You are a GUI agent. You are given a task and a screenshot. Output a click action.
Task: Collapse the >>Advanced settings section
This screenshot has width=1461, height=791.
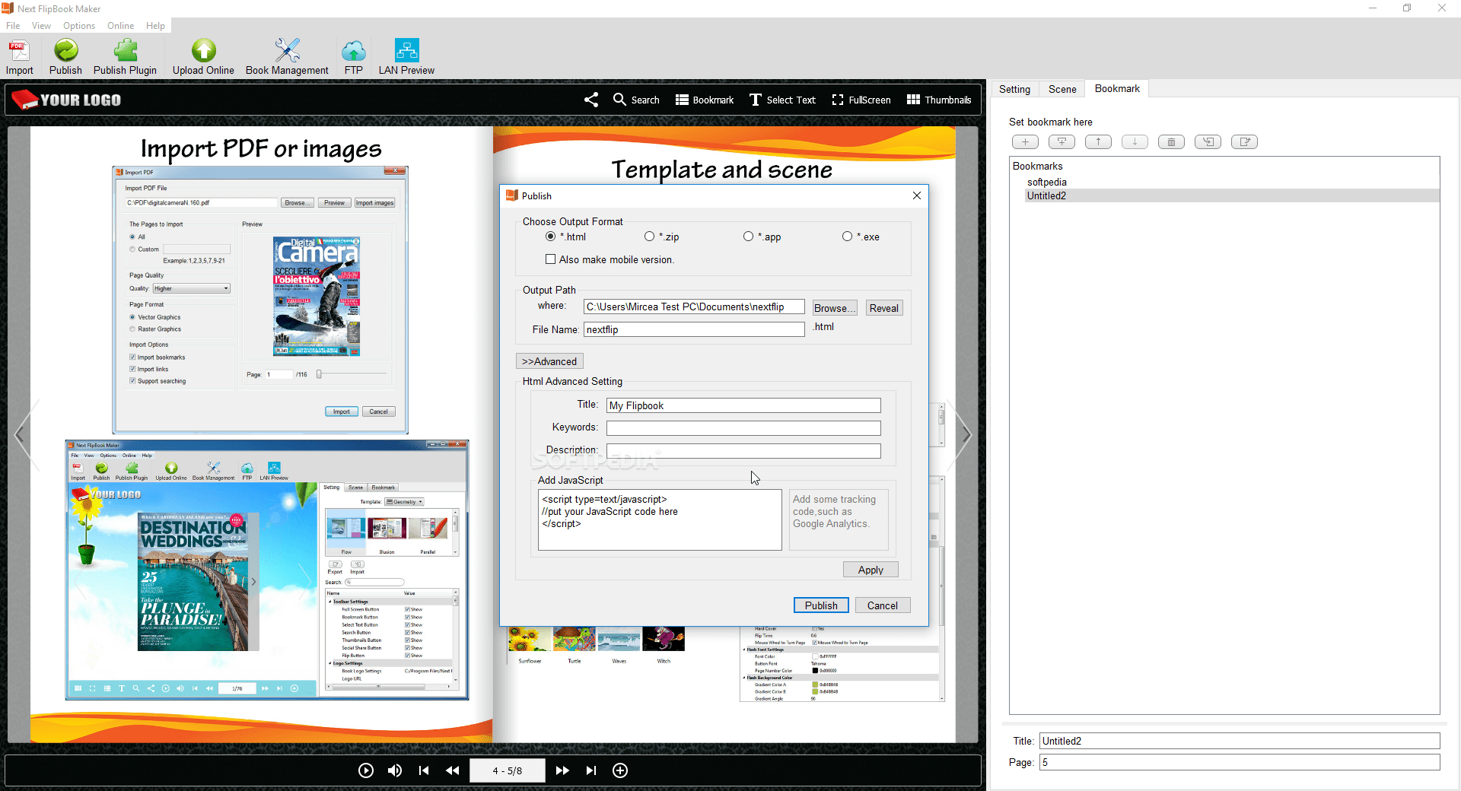pos(549,361)
